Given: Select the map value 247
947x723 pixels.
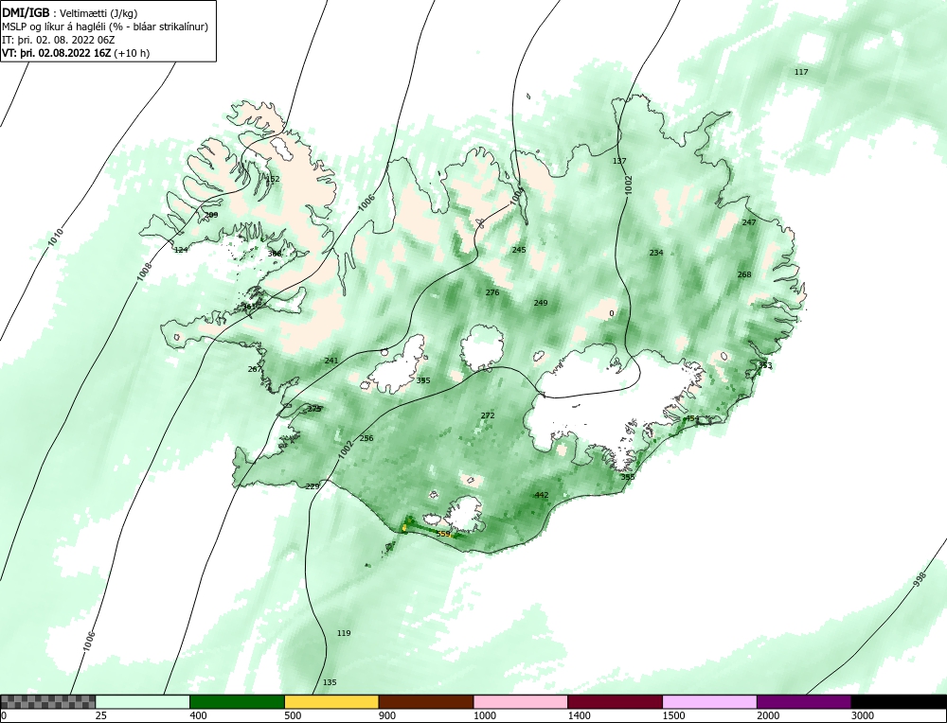Looking at the screenshot, I should coord(749,222).
